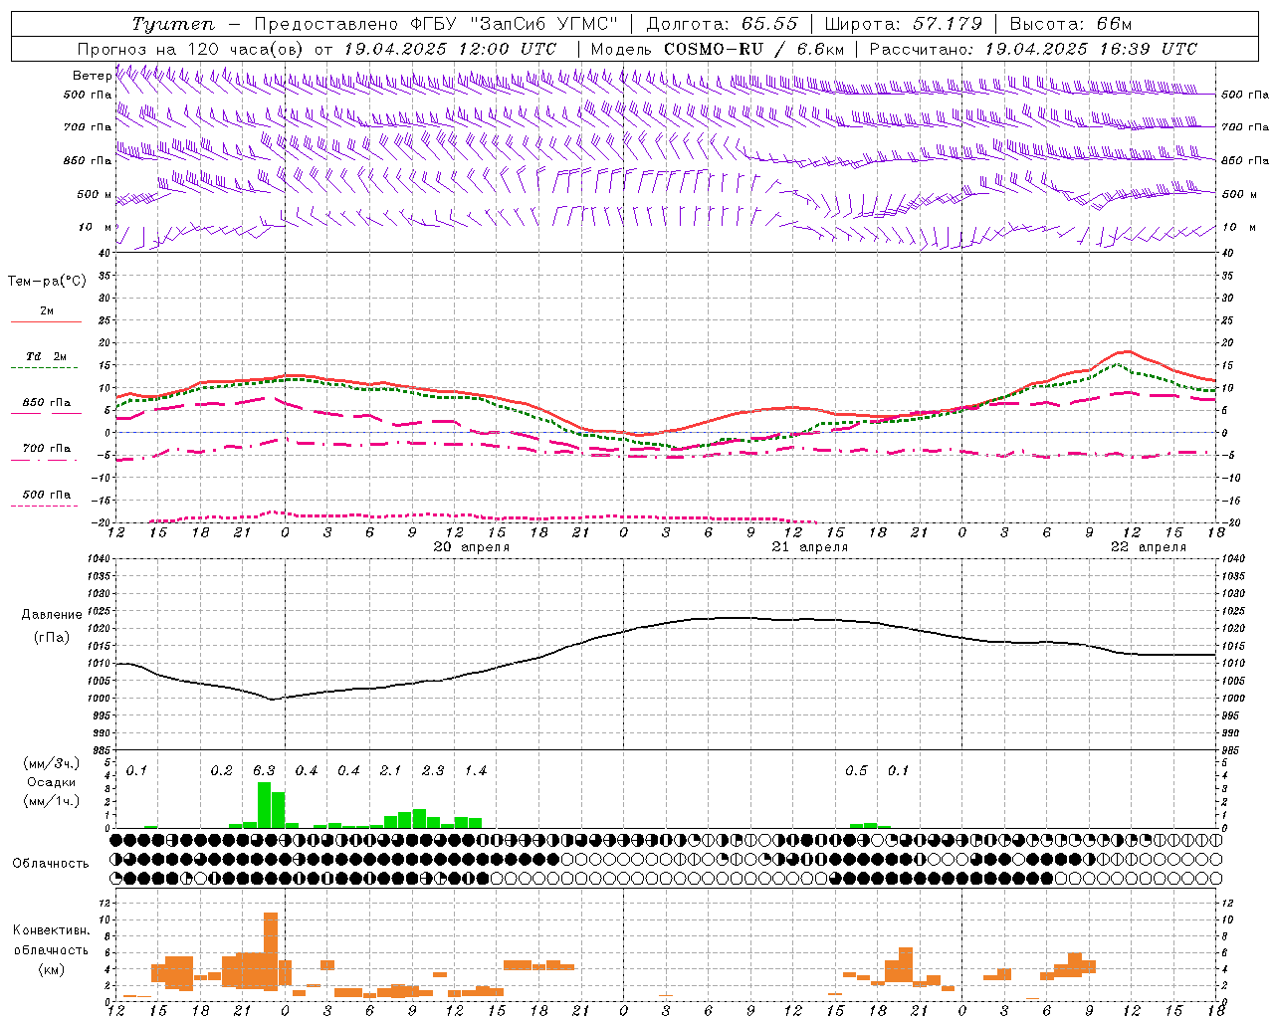Click the "0.2" precipitation amount value
Screen dimensions: 1274x1019
(x=221, y=771)
